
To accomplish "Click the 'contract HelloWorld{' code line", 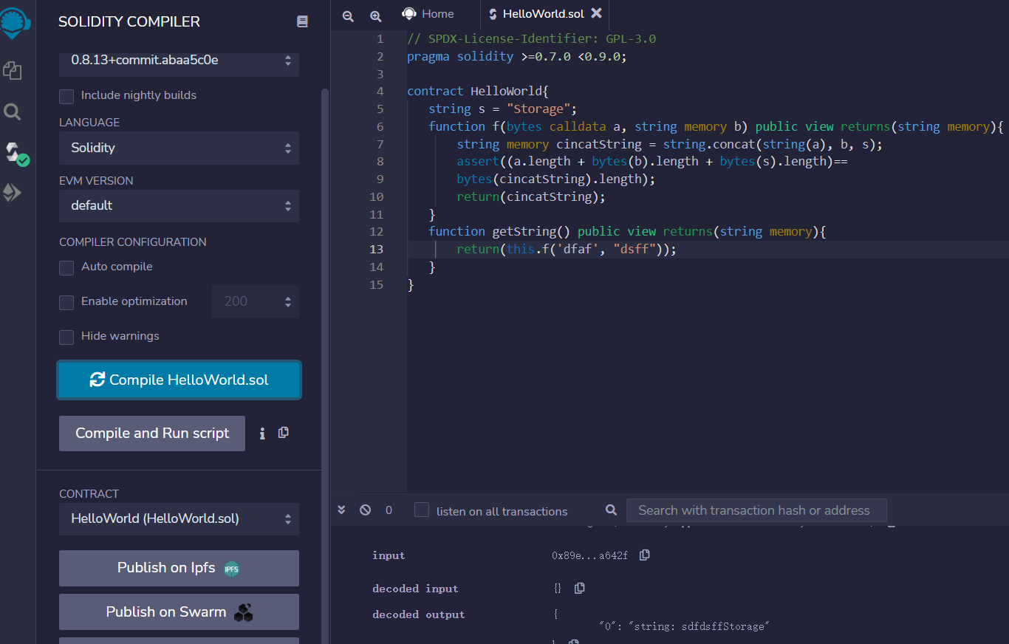I will tap(478, 92).
